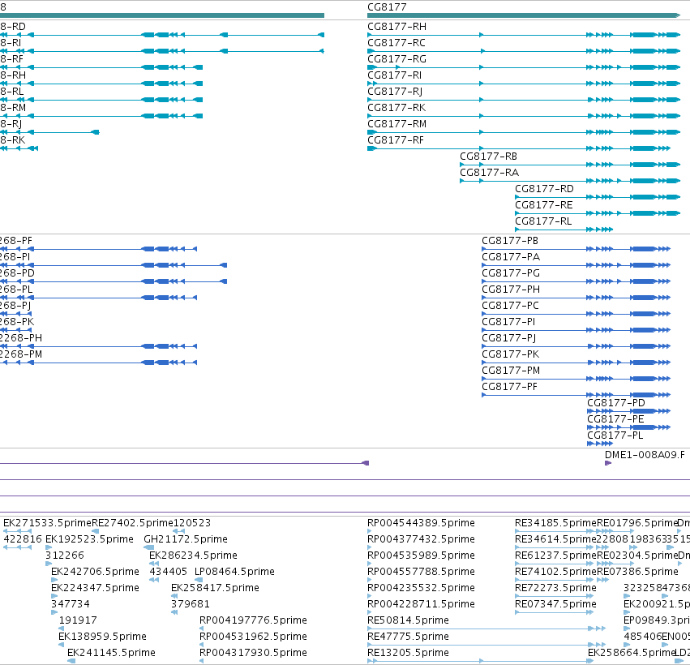Select the CG8177-PM protein label
The width and height of the screenshot is (690, 665).
coord(511,371)
